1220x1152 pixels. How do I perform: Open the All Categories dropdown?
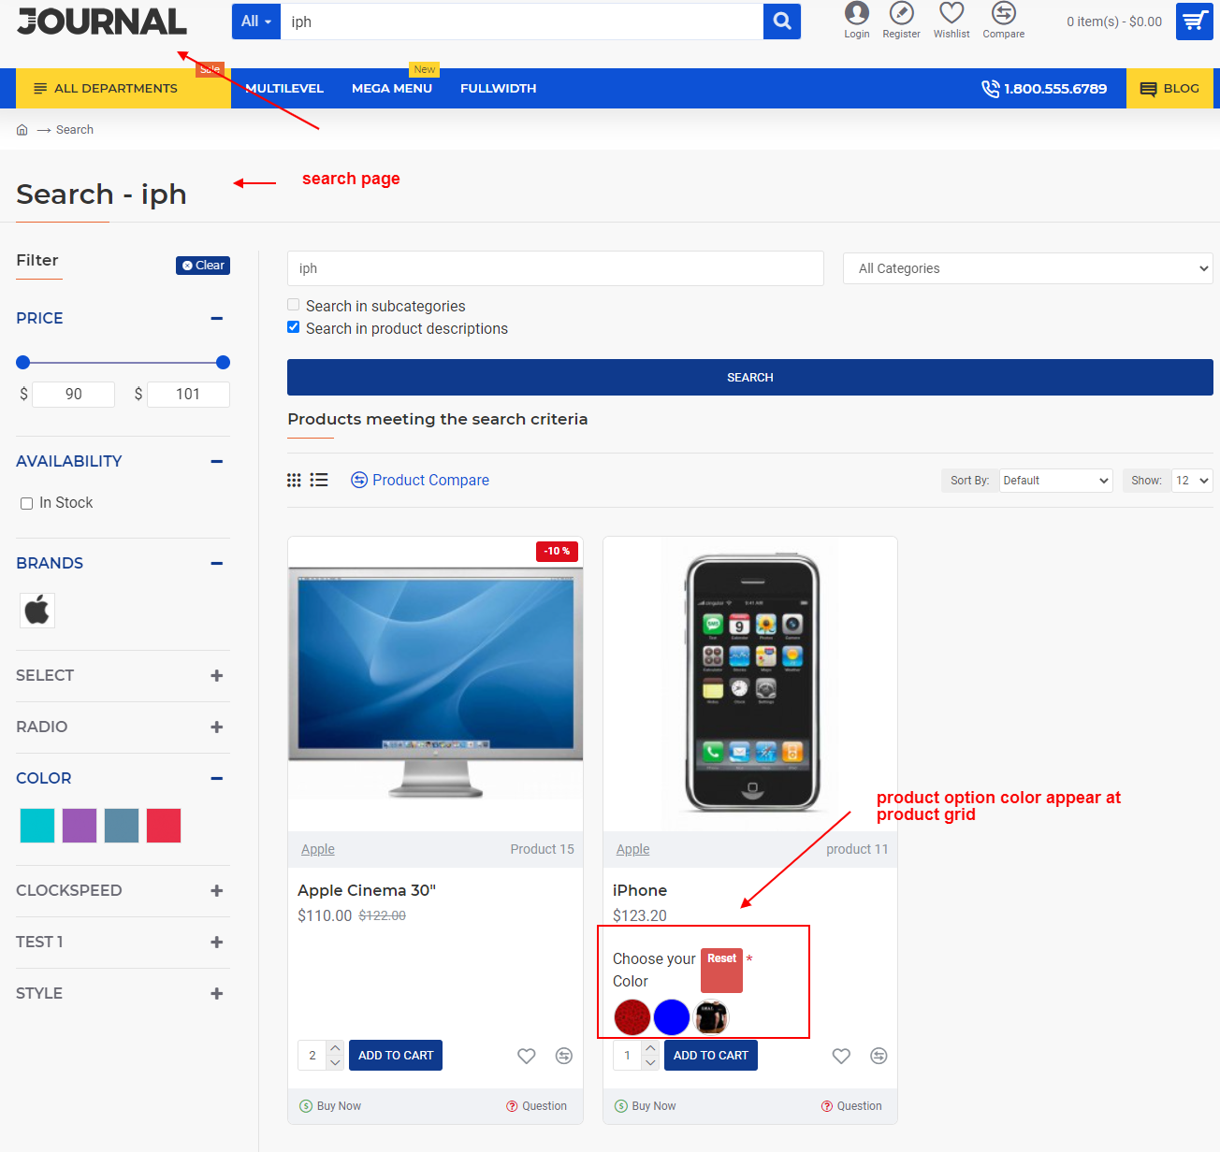click(1027, 268)
